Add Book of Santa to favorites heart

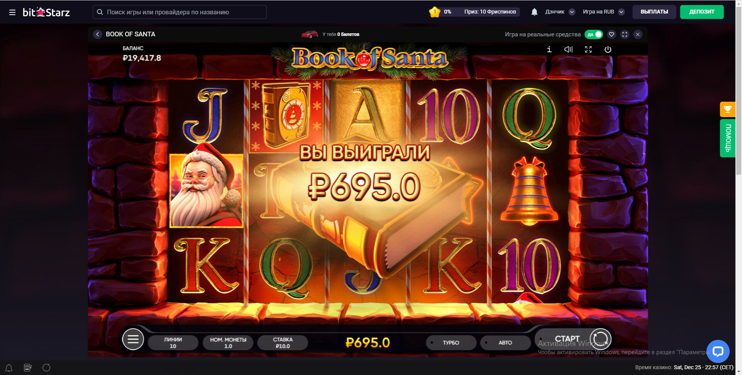[611, 34]
